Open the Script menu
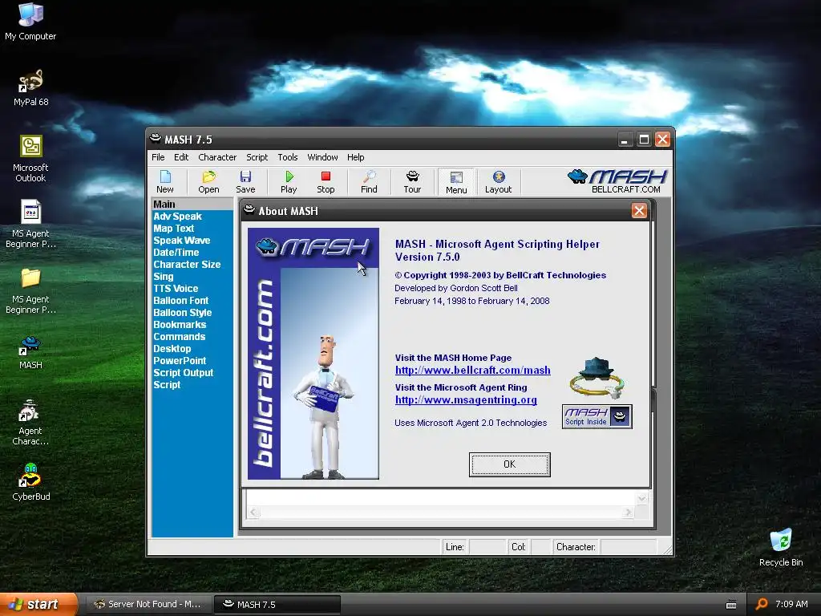 click(x=257, y=157)
